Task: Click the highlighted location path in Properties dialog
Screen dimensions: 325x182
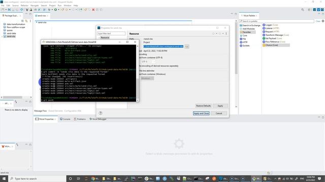Action: click(x=164, y=47)
